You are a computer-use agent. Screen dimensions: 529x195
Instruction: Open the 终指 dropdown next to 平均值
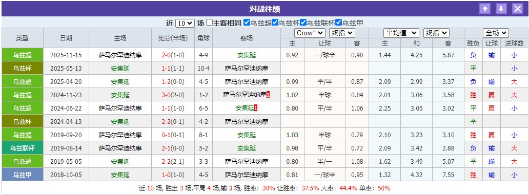pos(437,33)
